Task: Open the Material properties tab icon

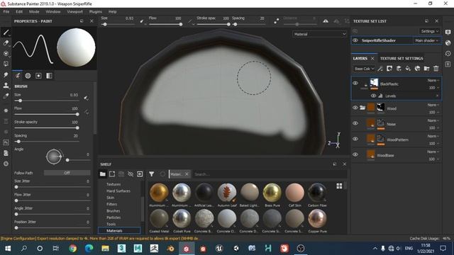Action: [x=49, y=76]
